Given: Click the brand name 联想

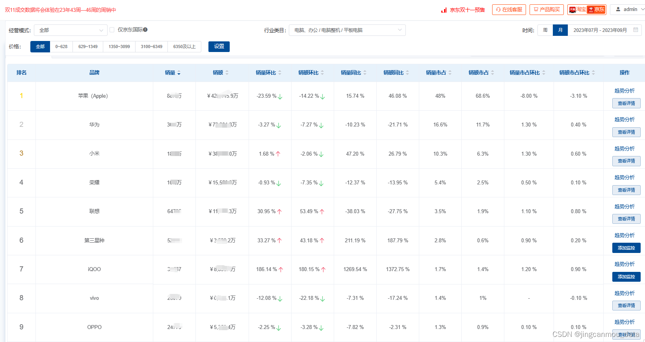Looking at the screenshot, I should click(94, 211).
